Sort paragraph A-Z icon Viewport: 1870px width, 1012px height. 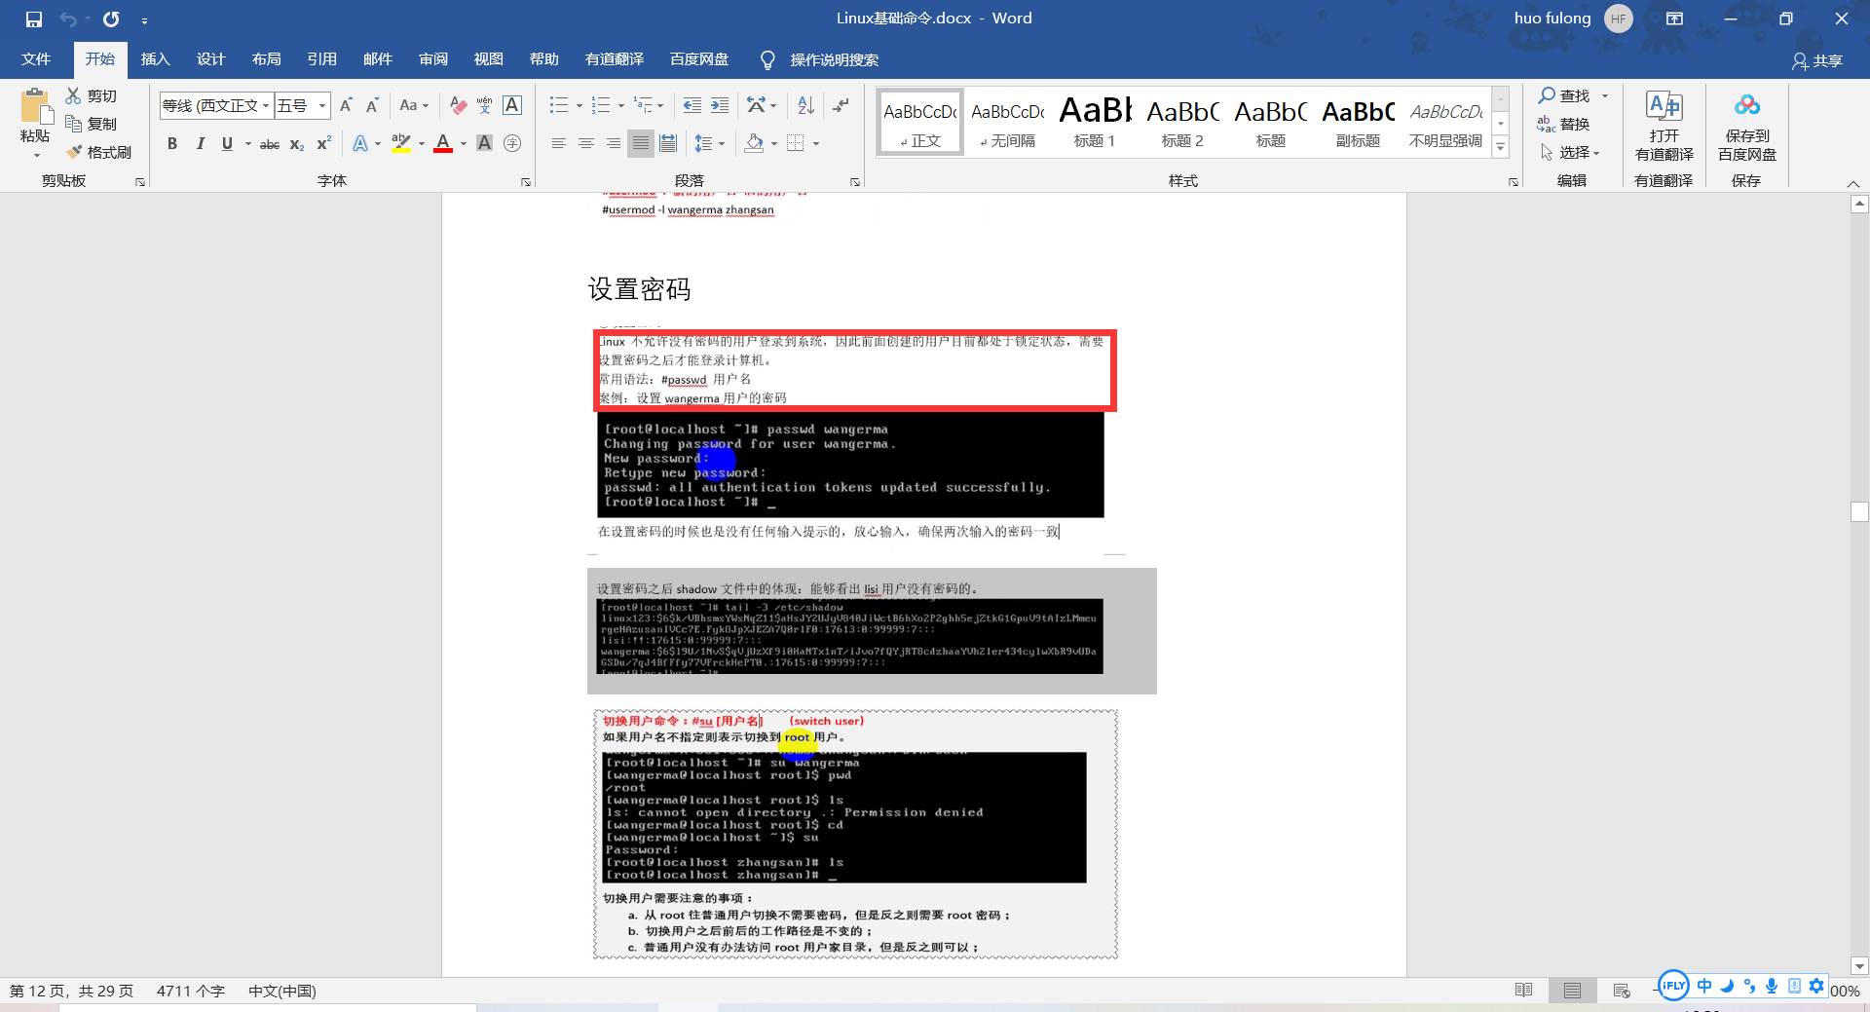tap(805, 105)
